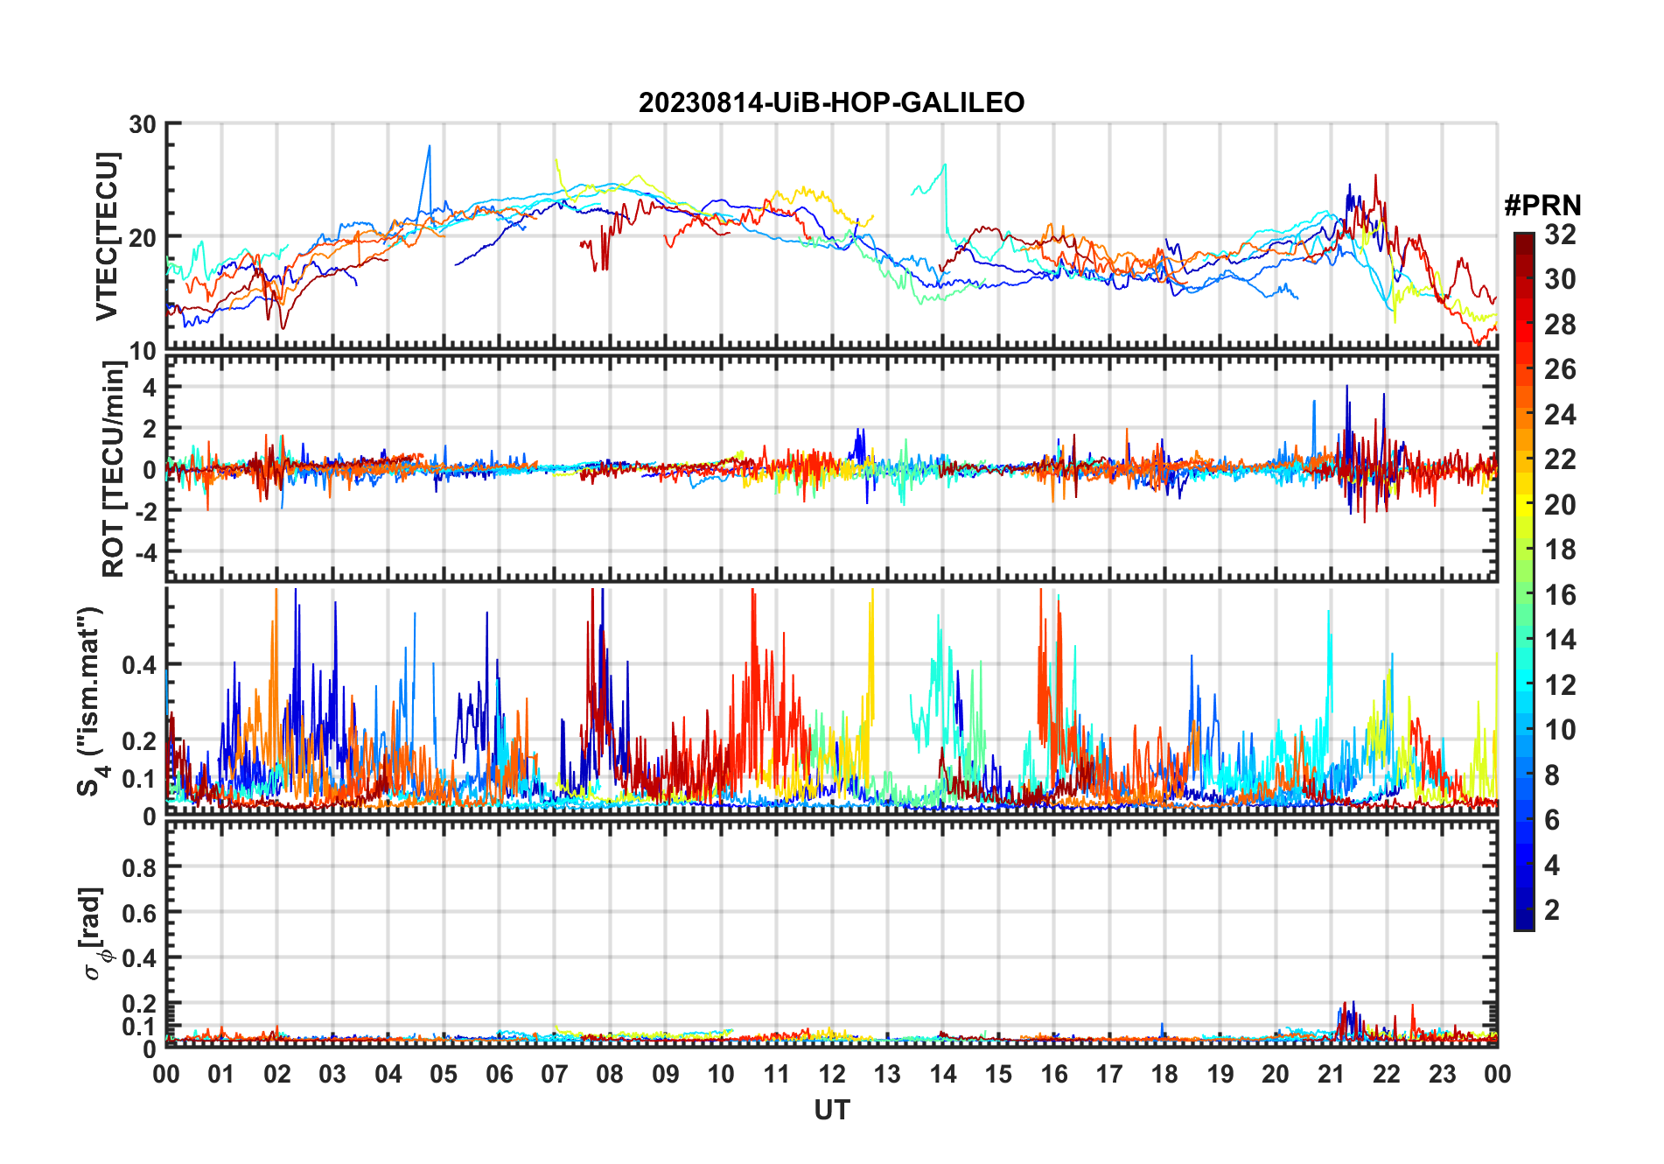Click the UT x-axis label
Image resolution: width=1664 pixels, height=1164 pixels.
click(x=831, y=1111)
